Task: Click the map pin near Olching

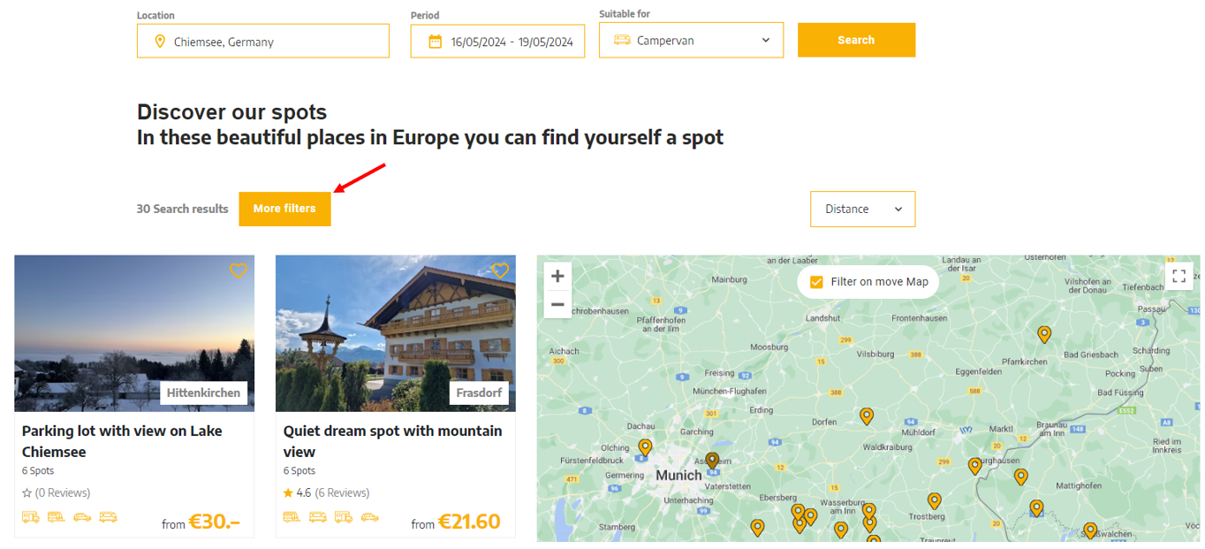Action: (645, 447)
